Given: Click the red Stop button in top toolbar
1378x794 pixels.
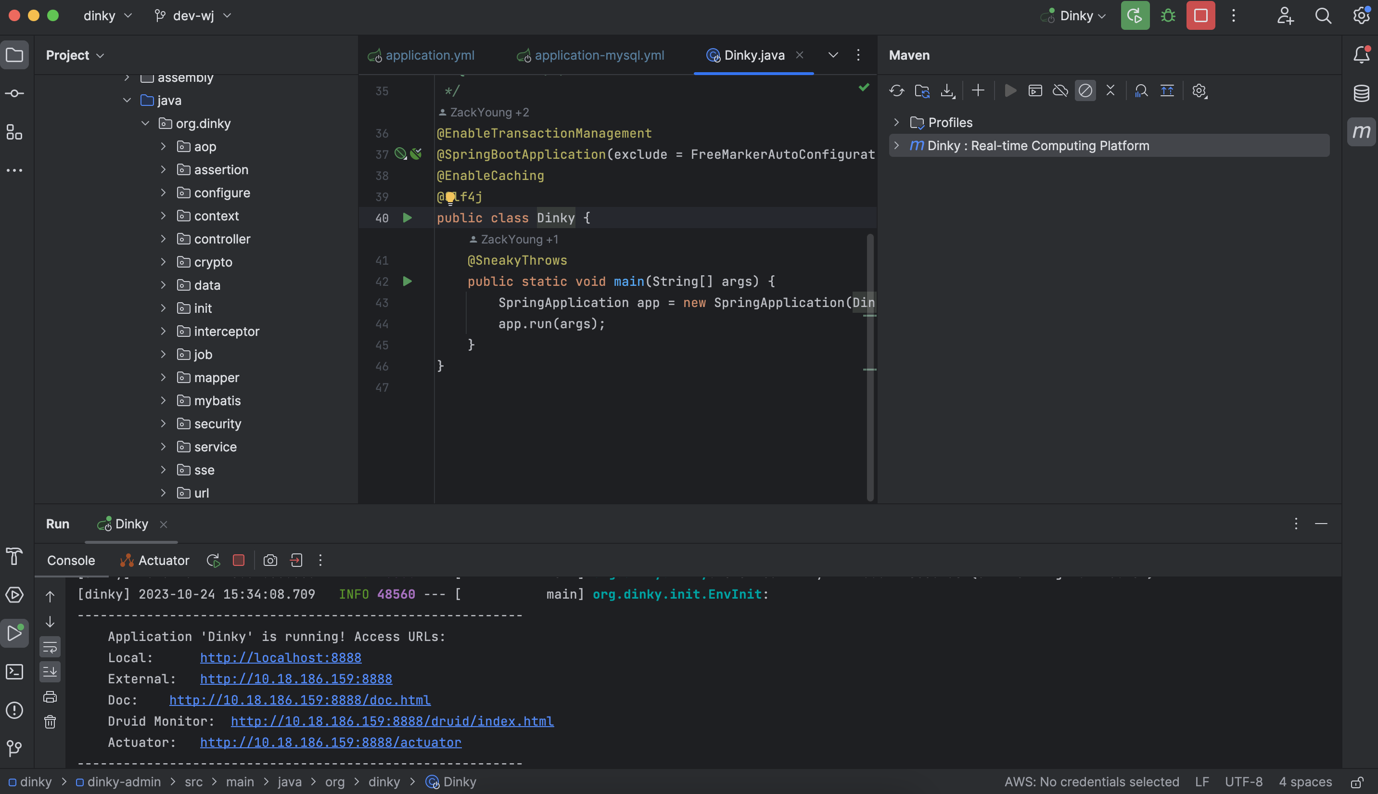Looking at the screenshot, I should (1200, 16).
